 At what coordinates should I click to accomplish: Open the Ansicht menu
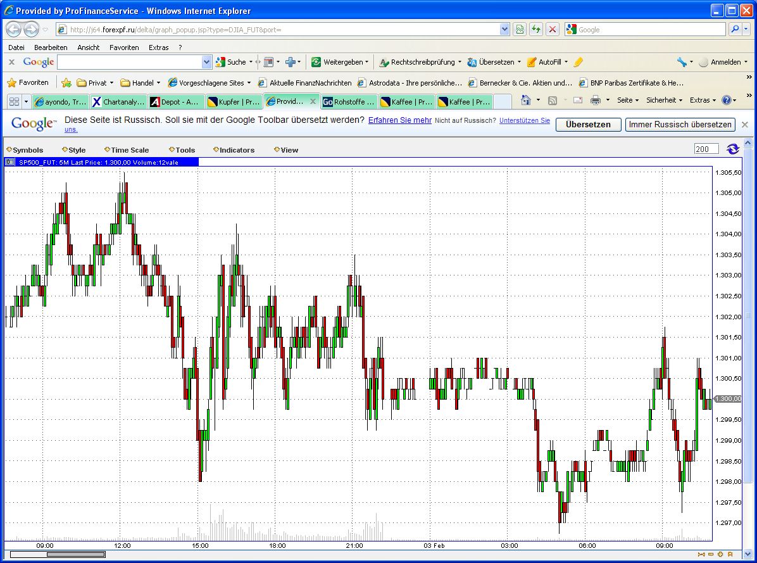[88, 47]
